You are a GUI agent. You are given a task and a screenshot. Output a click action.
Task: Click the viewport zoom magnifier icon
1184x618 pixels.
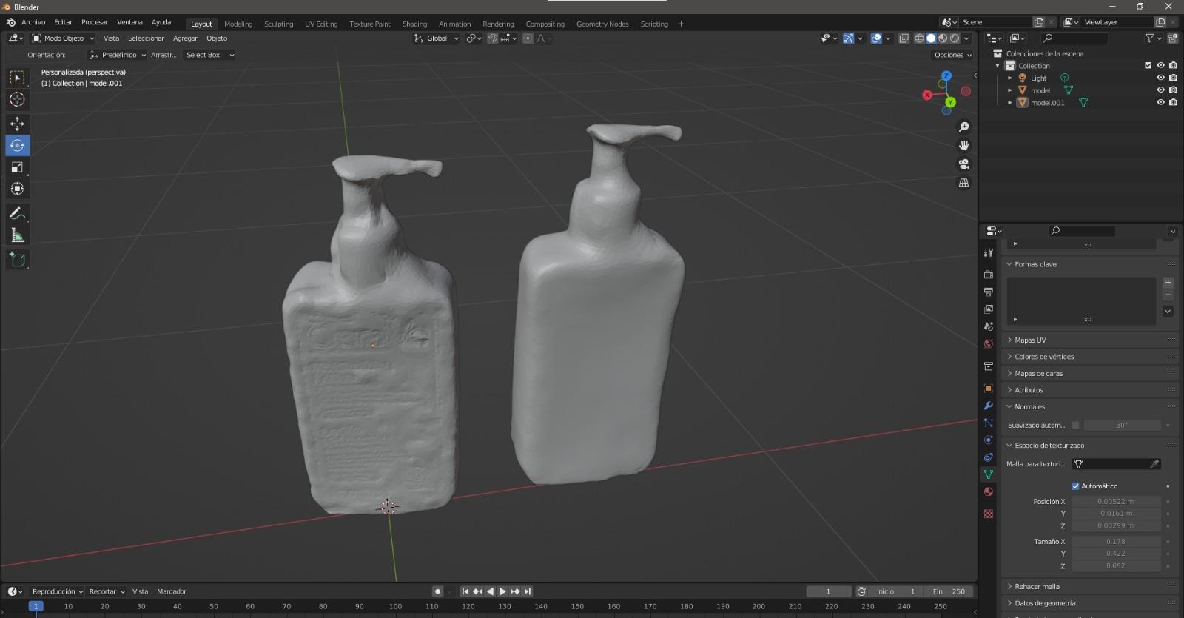(963, 127)
